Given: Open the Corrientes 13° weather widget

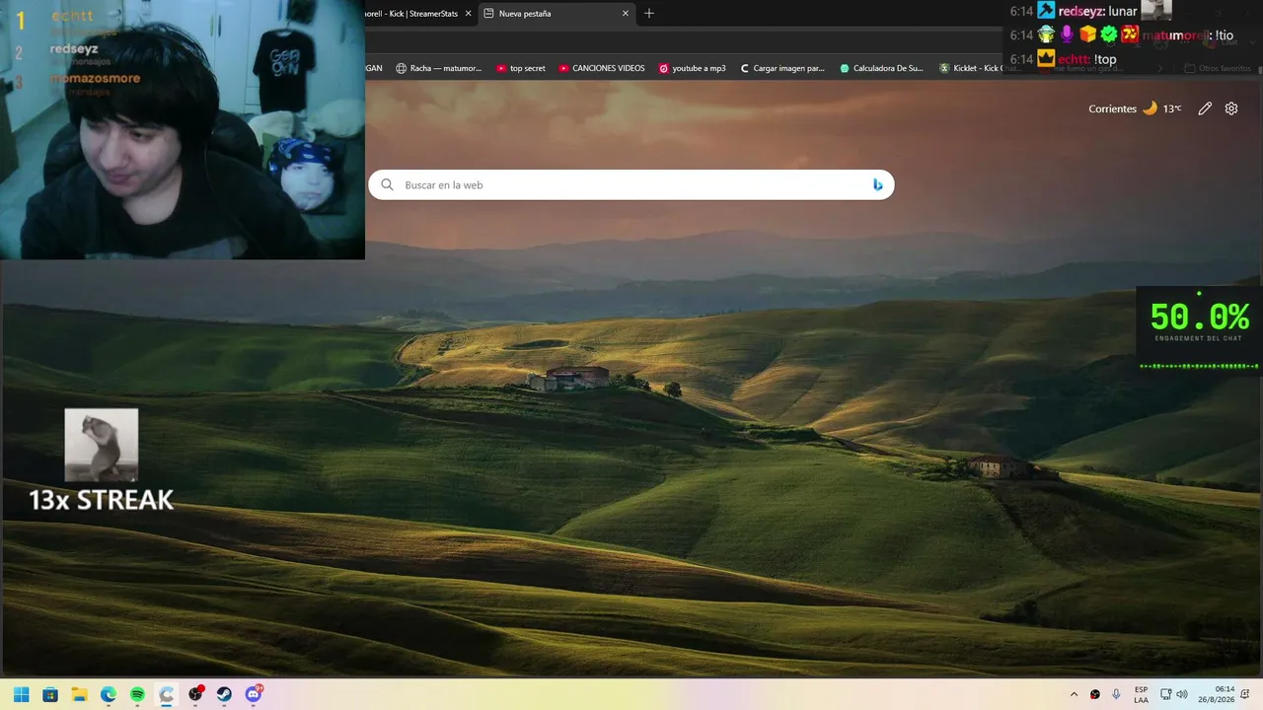Looking at the screenshot, I should pos(1135,108).
